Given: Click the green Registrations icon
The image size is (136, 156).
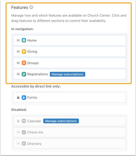Looking at the screenshot, I should (24, 74).
